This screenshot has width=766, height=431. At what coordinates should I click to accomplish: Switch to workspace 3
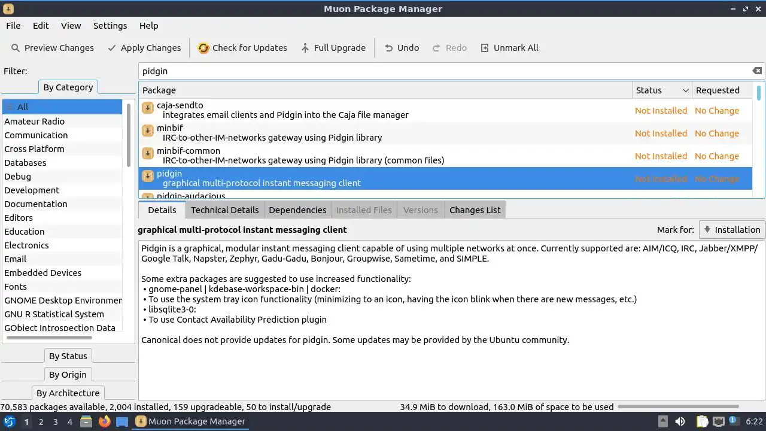(55, 421)
